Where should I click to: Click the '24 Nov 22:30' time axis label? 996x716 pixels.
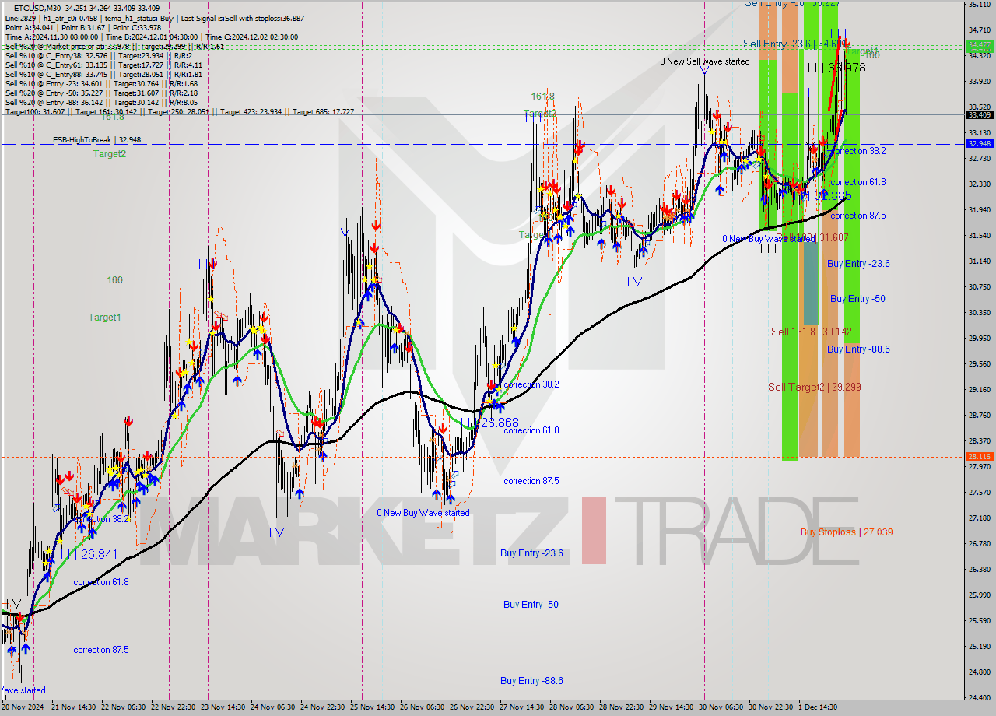323,707
